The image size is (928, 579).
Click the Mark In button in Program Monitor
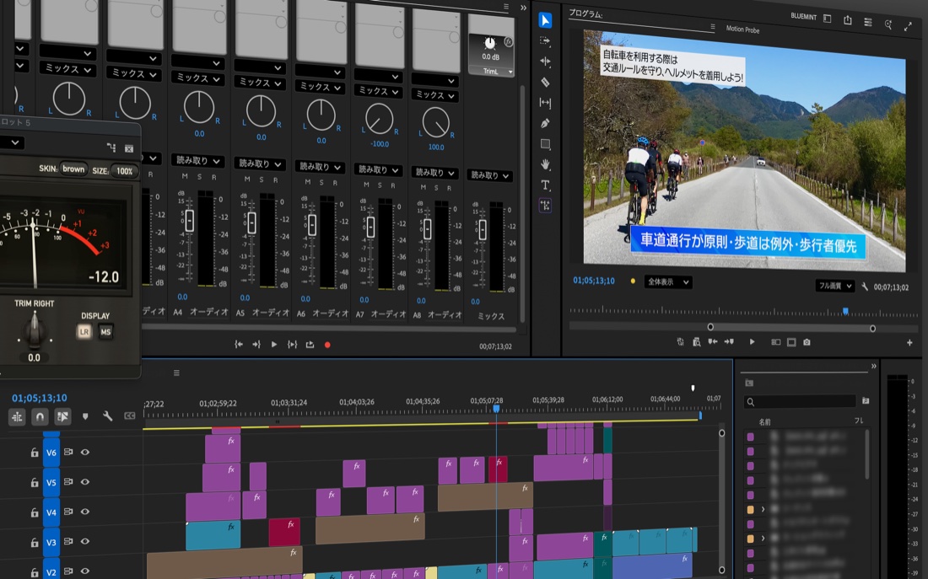click(x=713, y=341)
